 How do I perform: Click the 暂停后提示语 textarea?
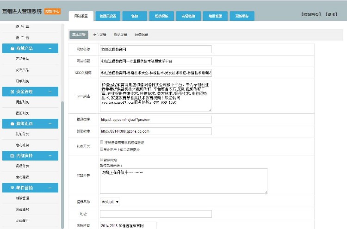point(184,181)
